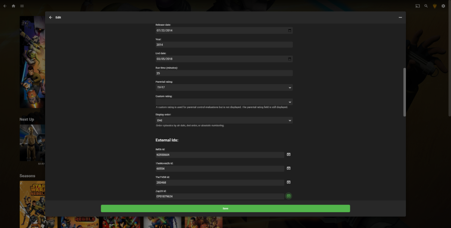The height and width of the screenshot is (228, 451).
Task: Click the Edit dialog vertical scrollbar
Action: [404, 92]
